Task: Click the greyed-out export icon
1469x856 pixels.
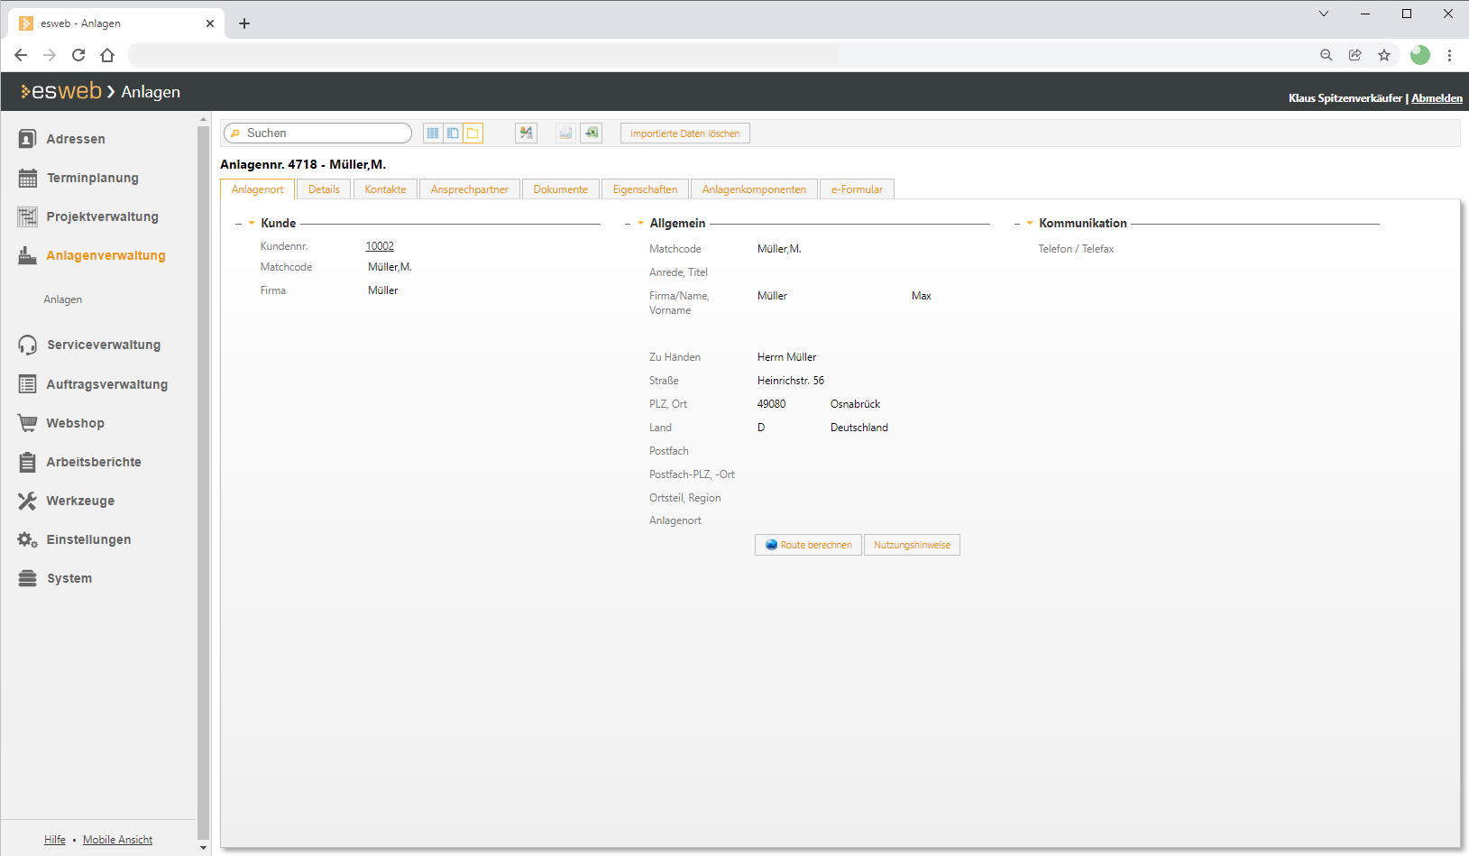Action: tap(565, 133)
